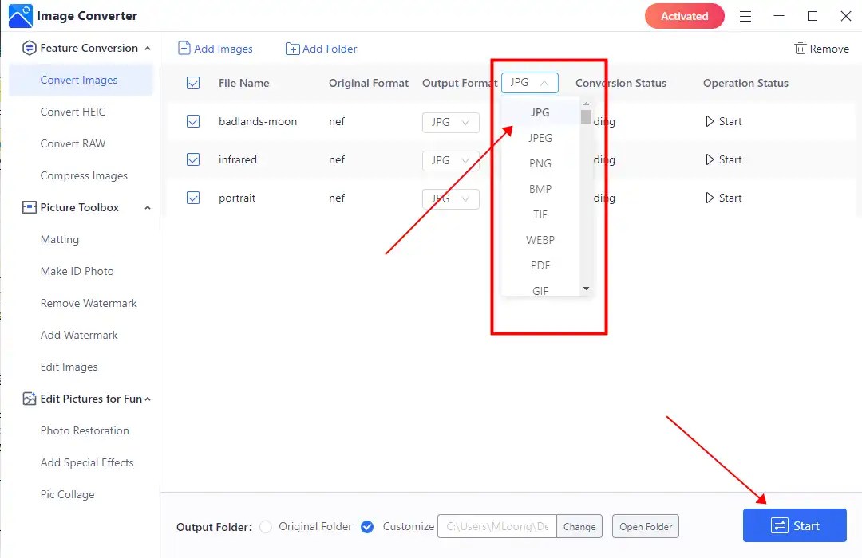Open the Photo Restoration page
The width and height of the screenshot is (862, 558).
point(84,430)
